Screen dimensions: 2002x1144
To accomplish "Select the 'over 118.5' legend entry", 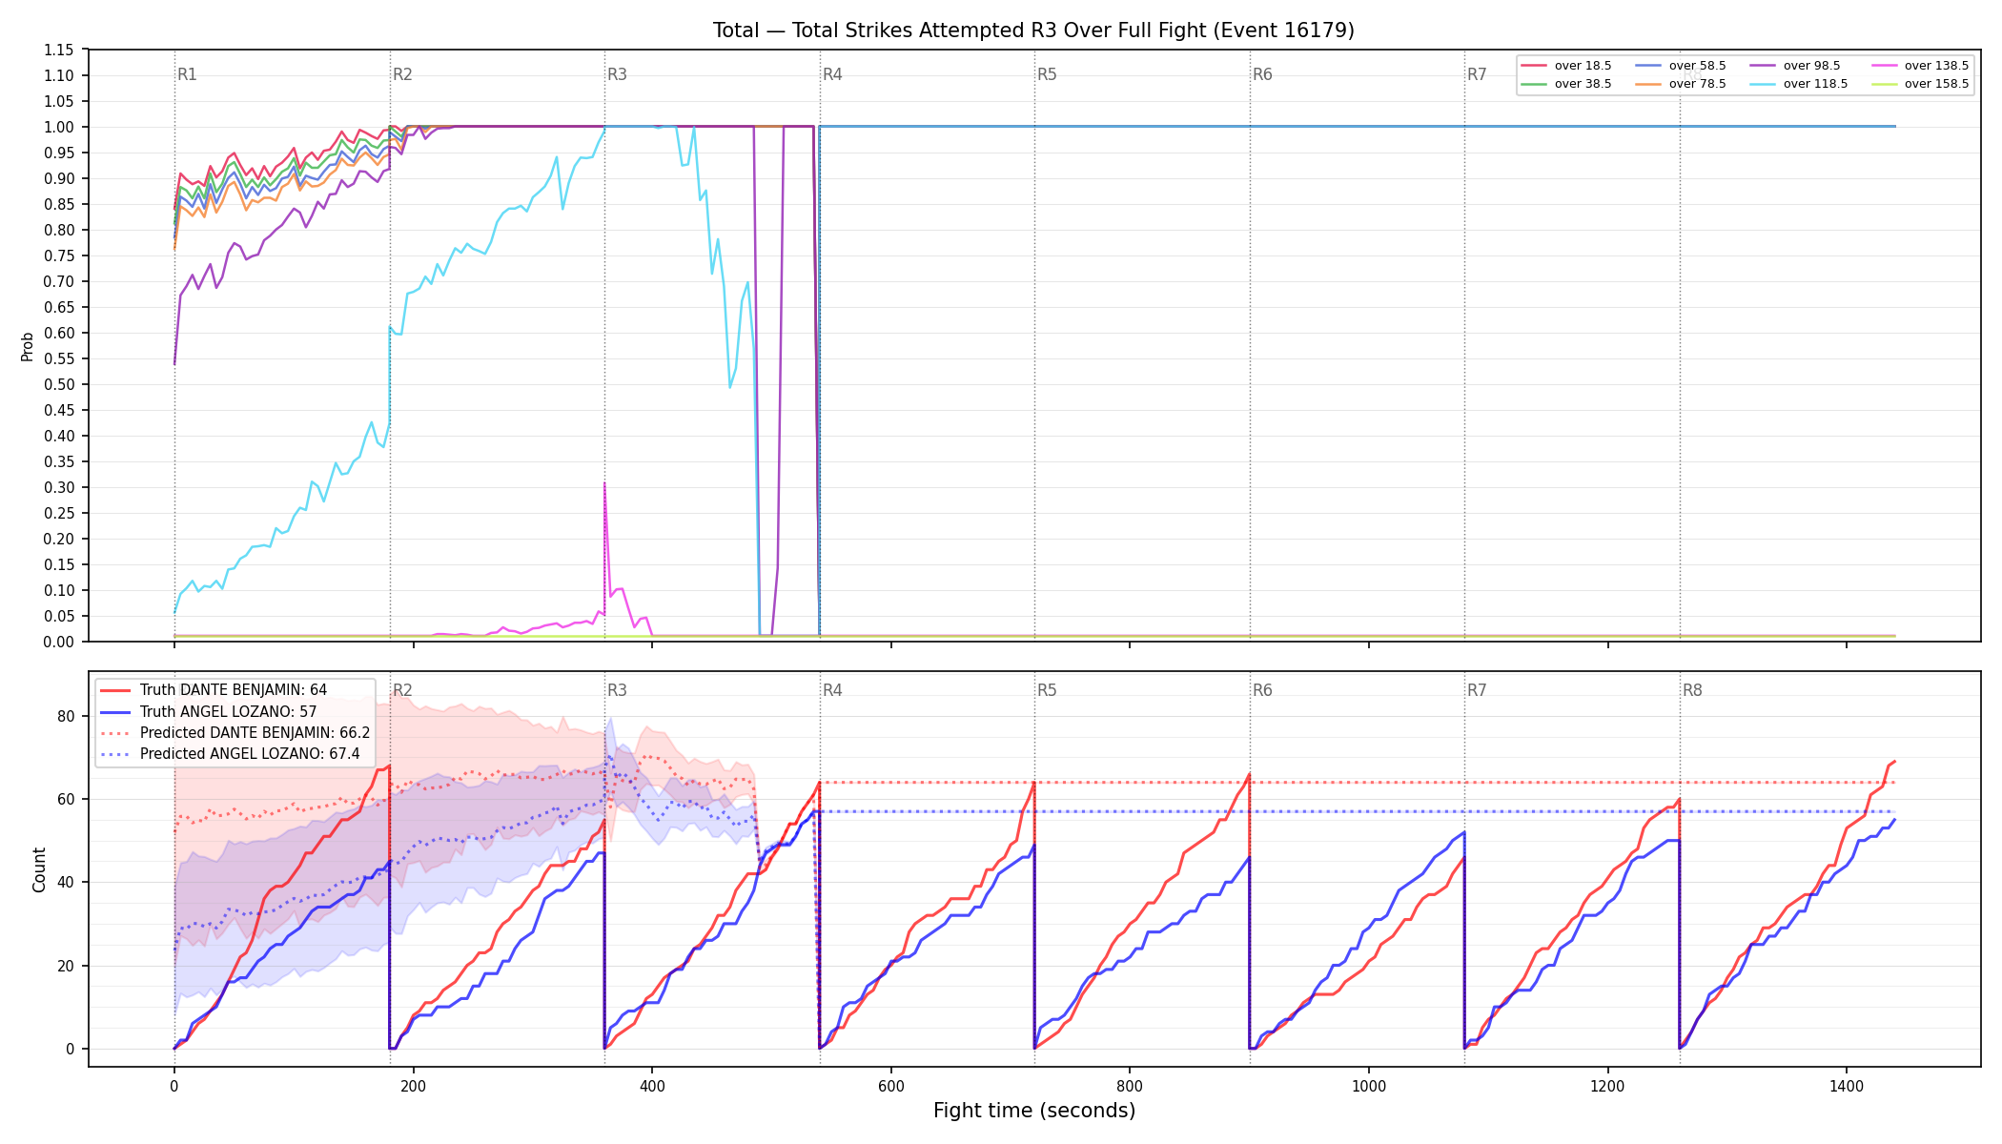I will pyautogui.click(x=1799, y=84).
